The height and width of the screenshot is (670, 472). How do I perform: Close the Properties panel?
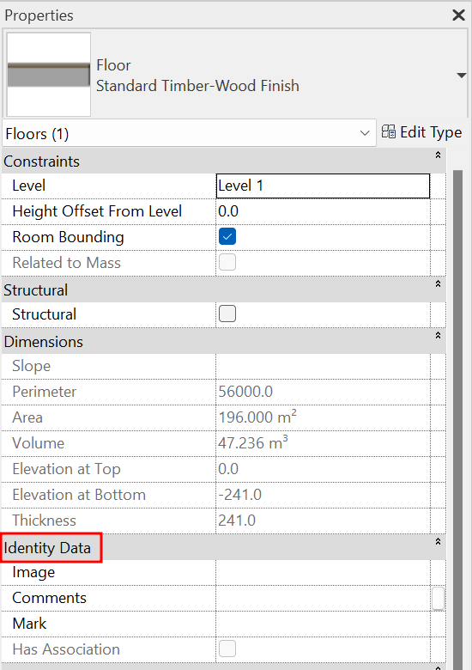point(458,15)
